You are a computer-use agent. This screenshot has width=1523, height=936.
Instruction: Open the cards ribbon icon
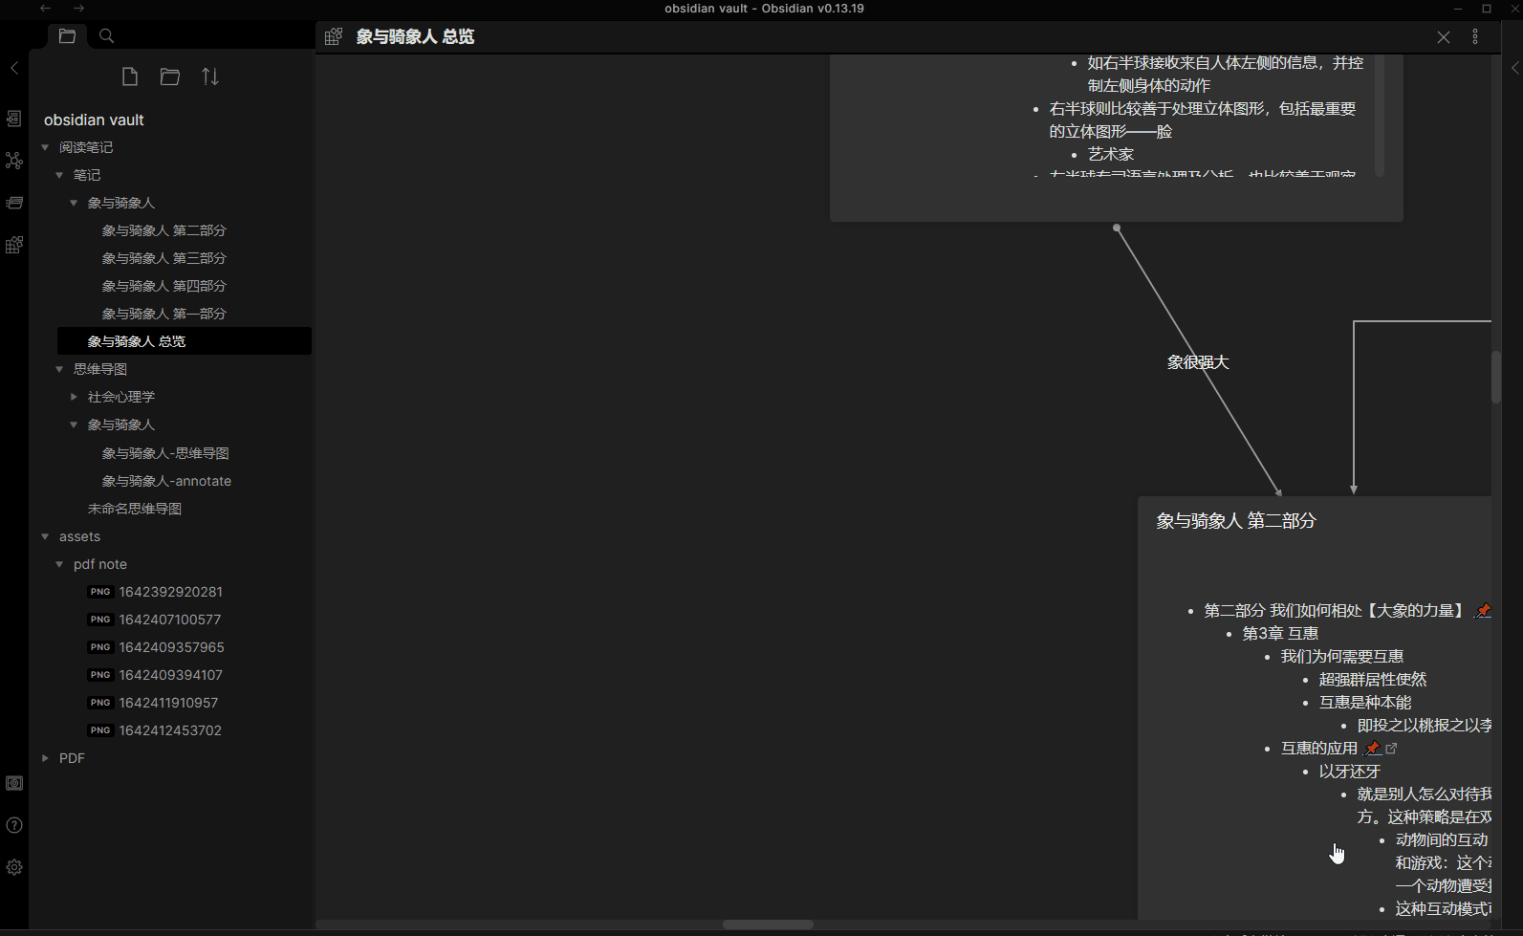(14, 203)
